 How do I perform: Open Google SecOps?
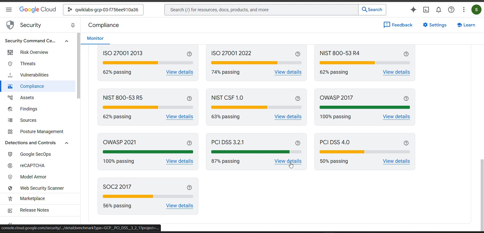coord(38,154)
